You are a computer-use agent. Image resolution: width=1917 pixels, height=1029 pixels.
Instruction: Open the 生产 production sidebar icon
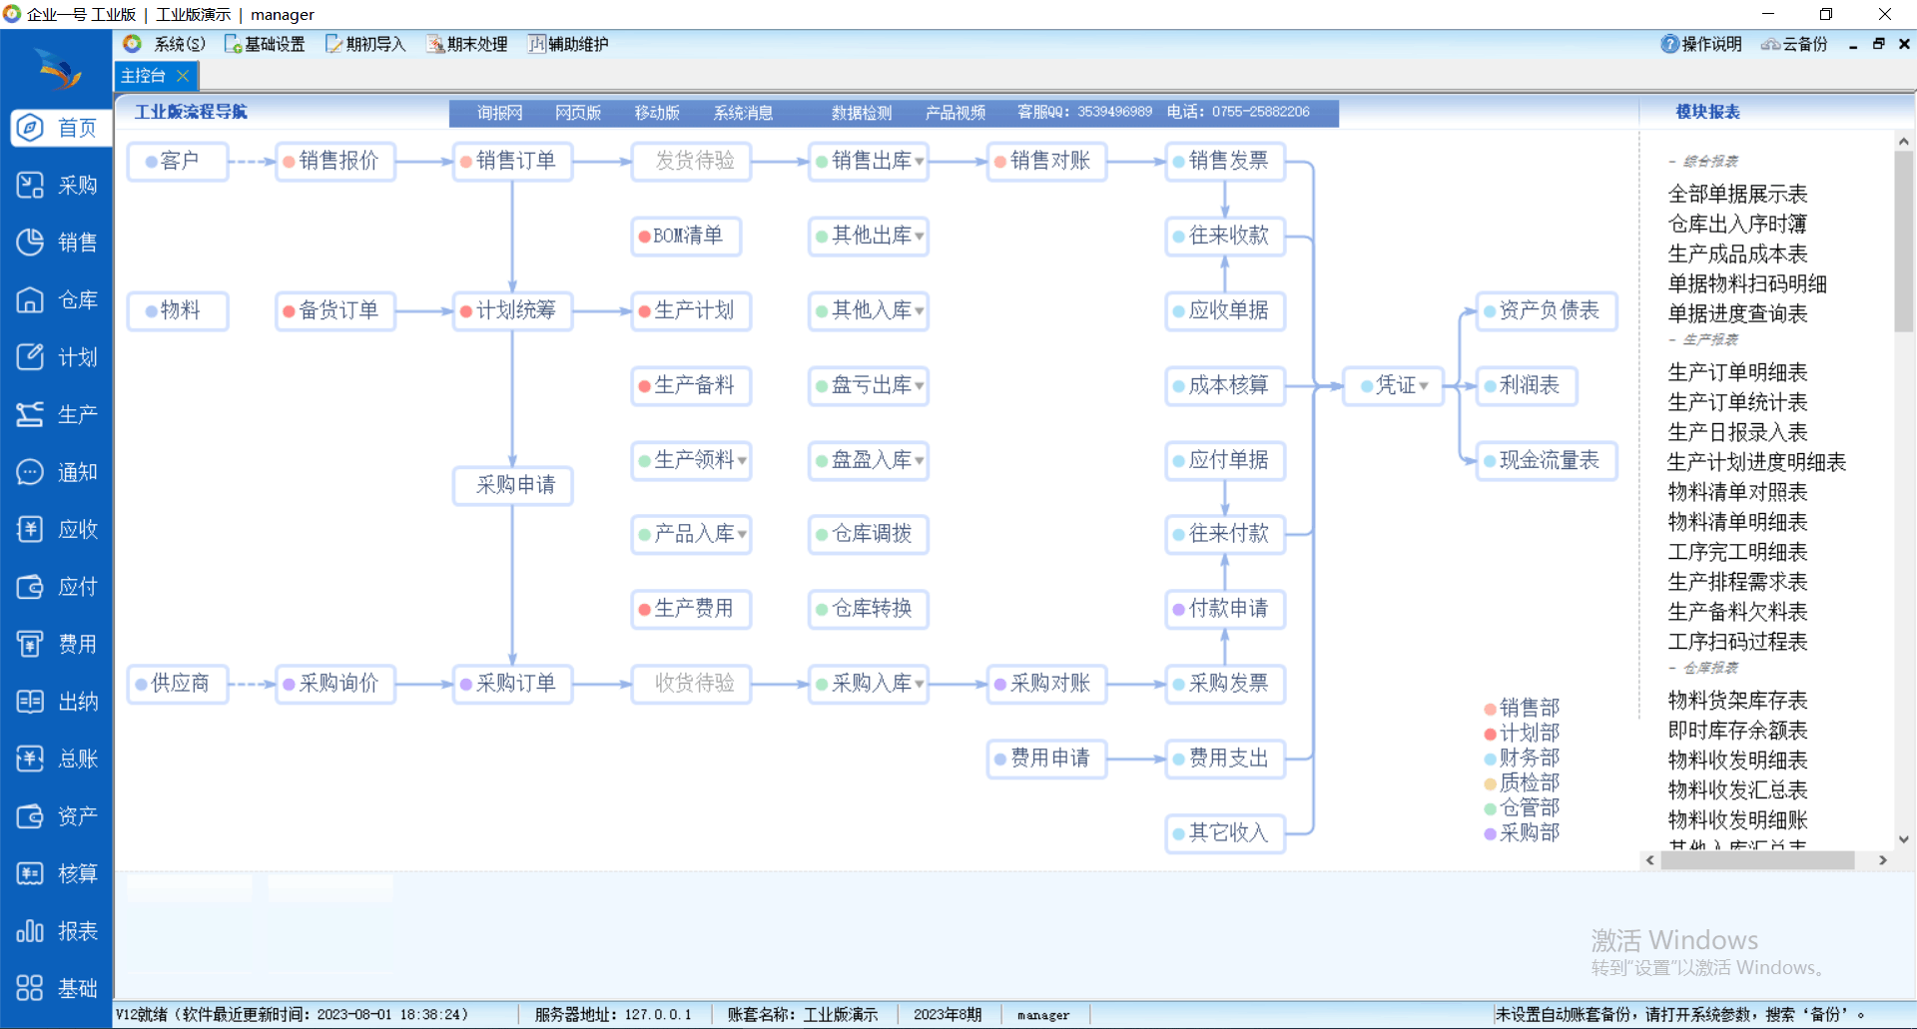click(30, 414)
